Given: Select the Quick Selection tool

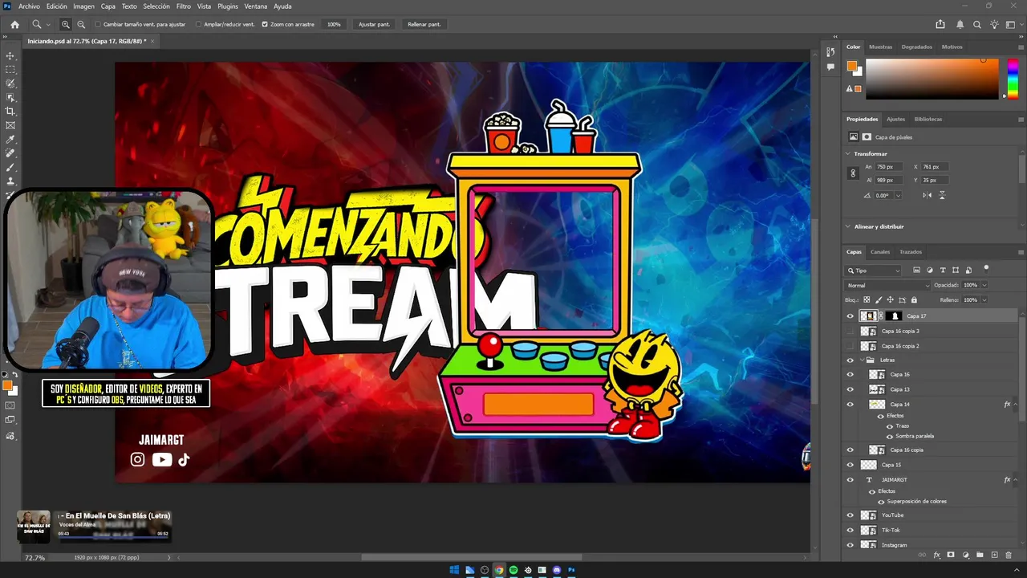Looking at the screenshot, I should point(10,83).
